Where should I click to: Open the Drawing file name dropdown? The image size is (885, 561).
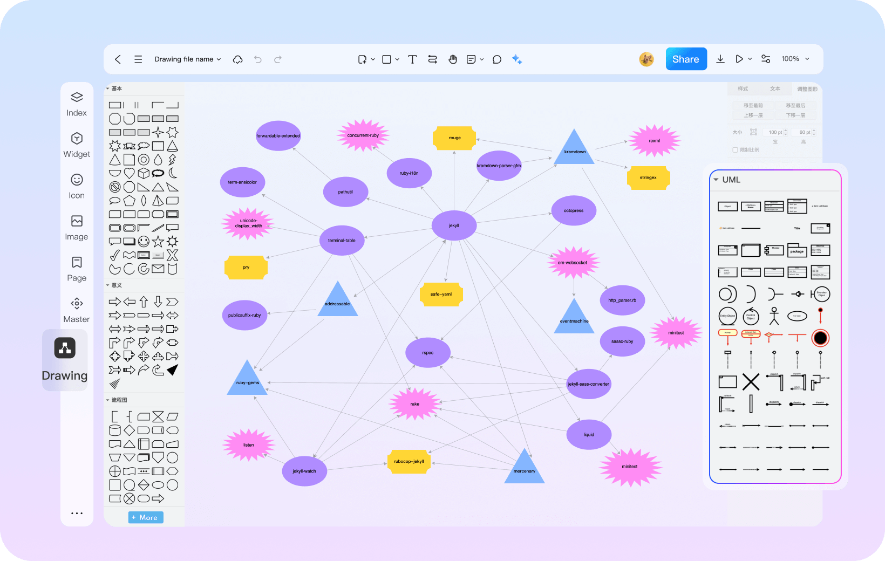(187, 59)
